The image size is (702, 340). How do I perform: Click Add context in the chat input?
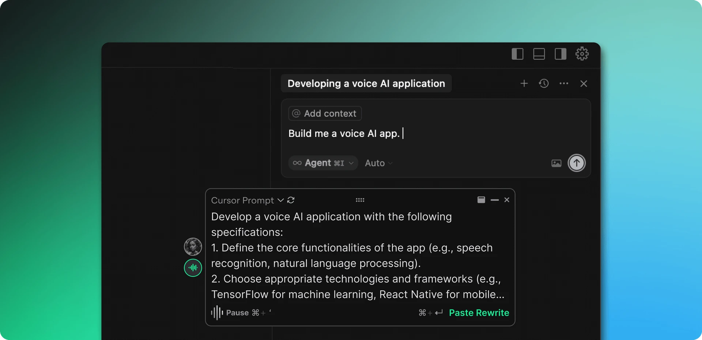(x=324, y=113)
